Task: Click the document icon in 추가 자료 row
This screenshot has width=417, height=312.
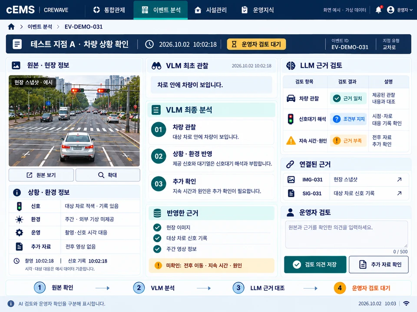Action: (19, 247)
